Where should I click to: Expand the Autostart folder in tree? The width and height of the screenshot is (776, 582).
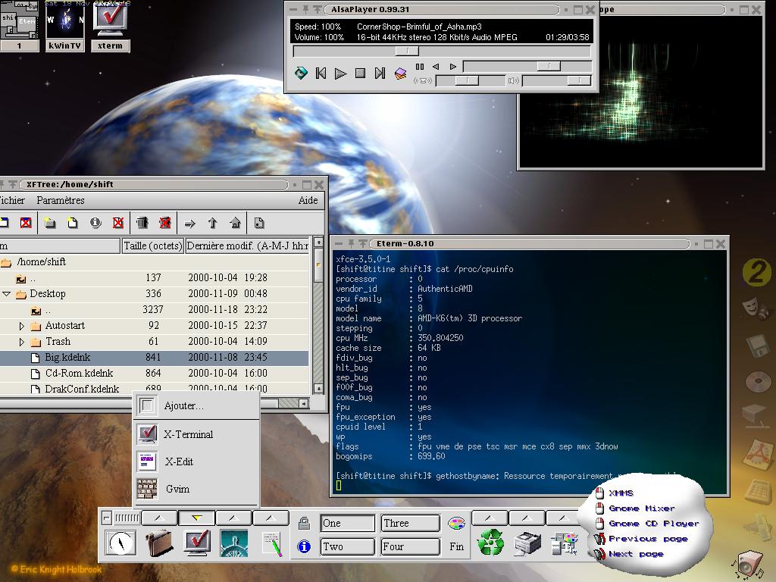pyautogui.click(x=22, y=326)
